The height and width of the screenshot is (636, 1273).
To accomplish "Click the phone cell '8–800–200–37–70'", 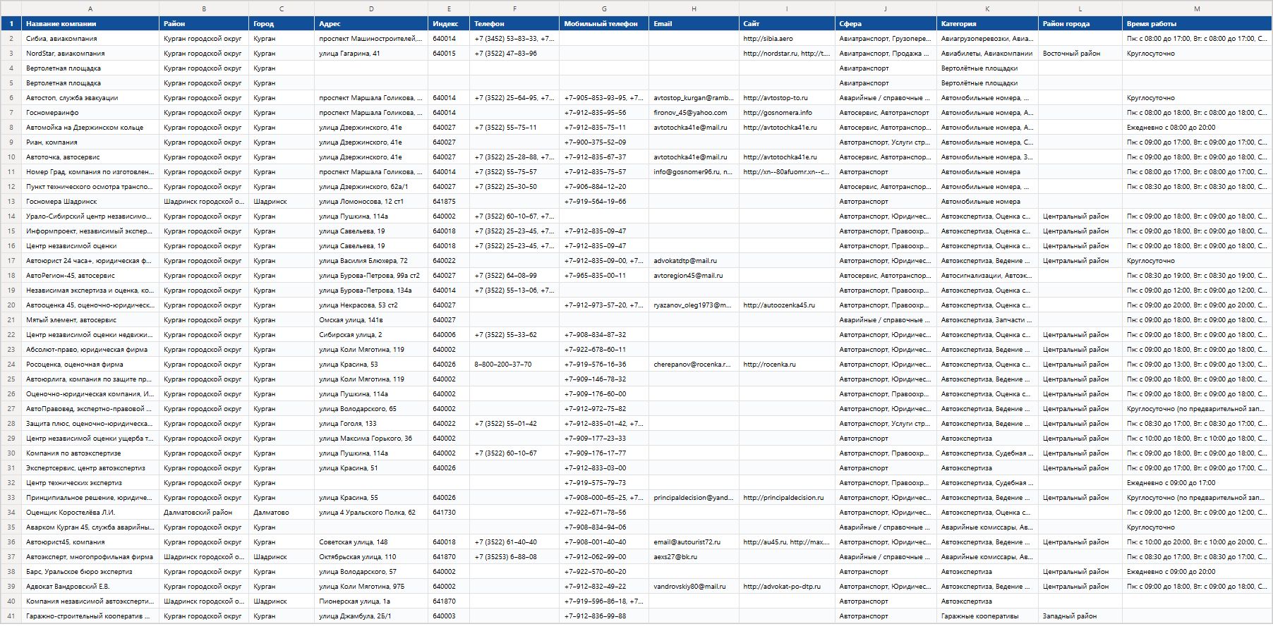I will coord(514,365).
